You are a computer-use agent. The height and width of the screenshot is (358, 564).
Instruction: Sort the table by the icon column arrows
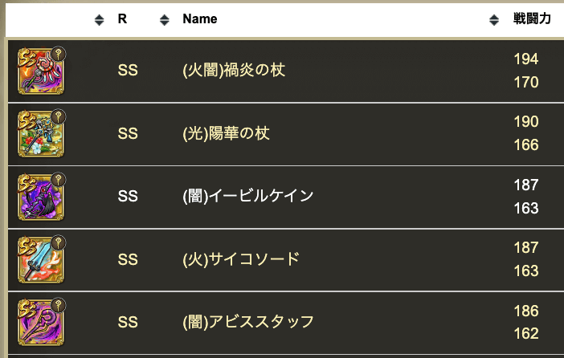tap(100, 20)
